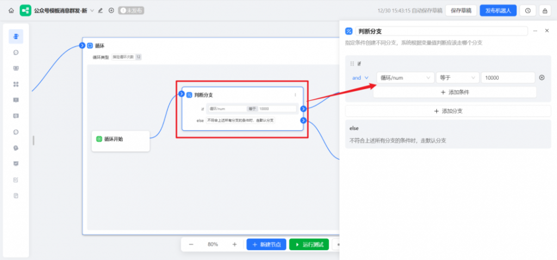Image resolution: width=557 pixels, height=260 pixels.
Task: Click the circled plus icon beside title
Action: click(111, 11)
